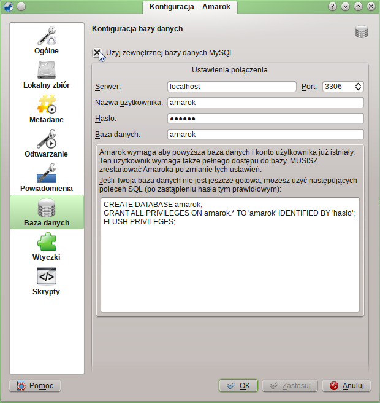Screen dimensions: 380x403
Task: Go to the Odtwarzanie playback settings
Action: click(47, 143)
